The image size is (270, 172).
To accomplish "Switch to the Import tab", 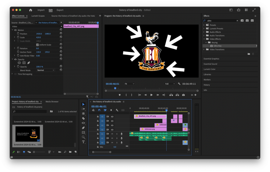I will pyautogui.click(x=41, y=10).
